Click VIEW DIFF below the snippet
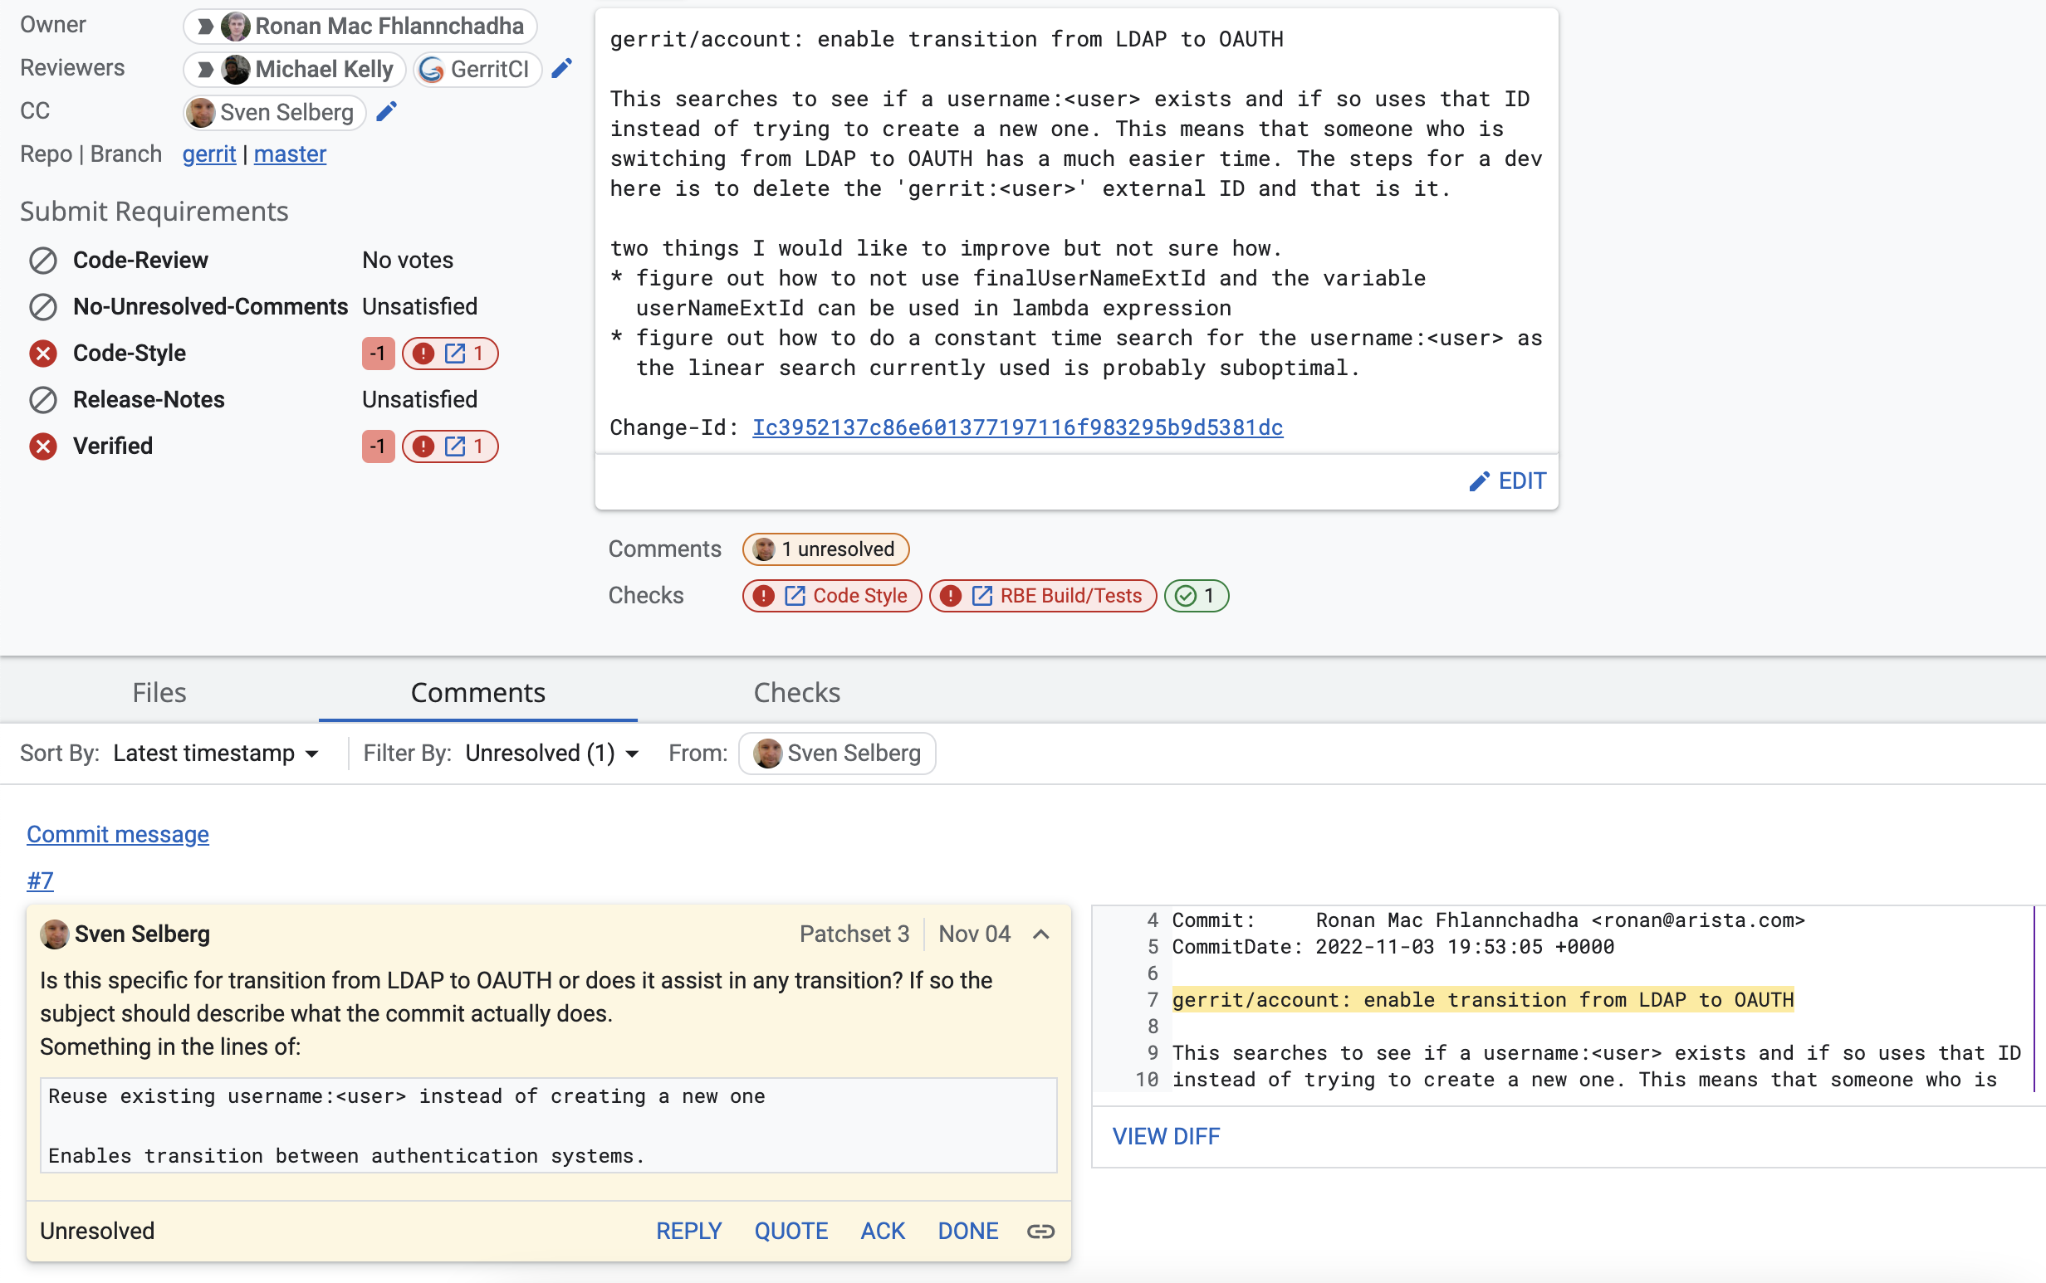Screen dimensions: 2046x1283 point(1166,1136)
